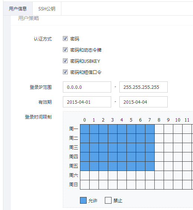Uncheck the 密码 authentication checkbox
The height and width of the screenshot is (210, 193).
pyautogui.click(x=65, y=39)
